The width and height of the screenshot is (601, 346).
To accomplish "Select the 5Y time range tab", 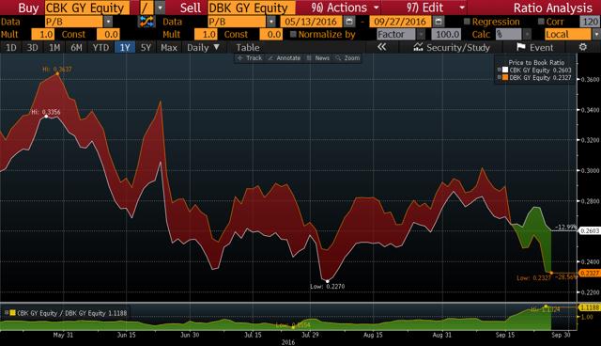I will (146, 48).
